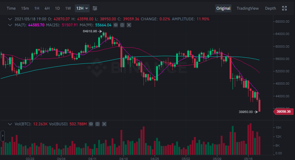Select the Original chart tab
The height and width of the screenshot is (160, 295).
(x=223, y=8)
